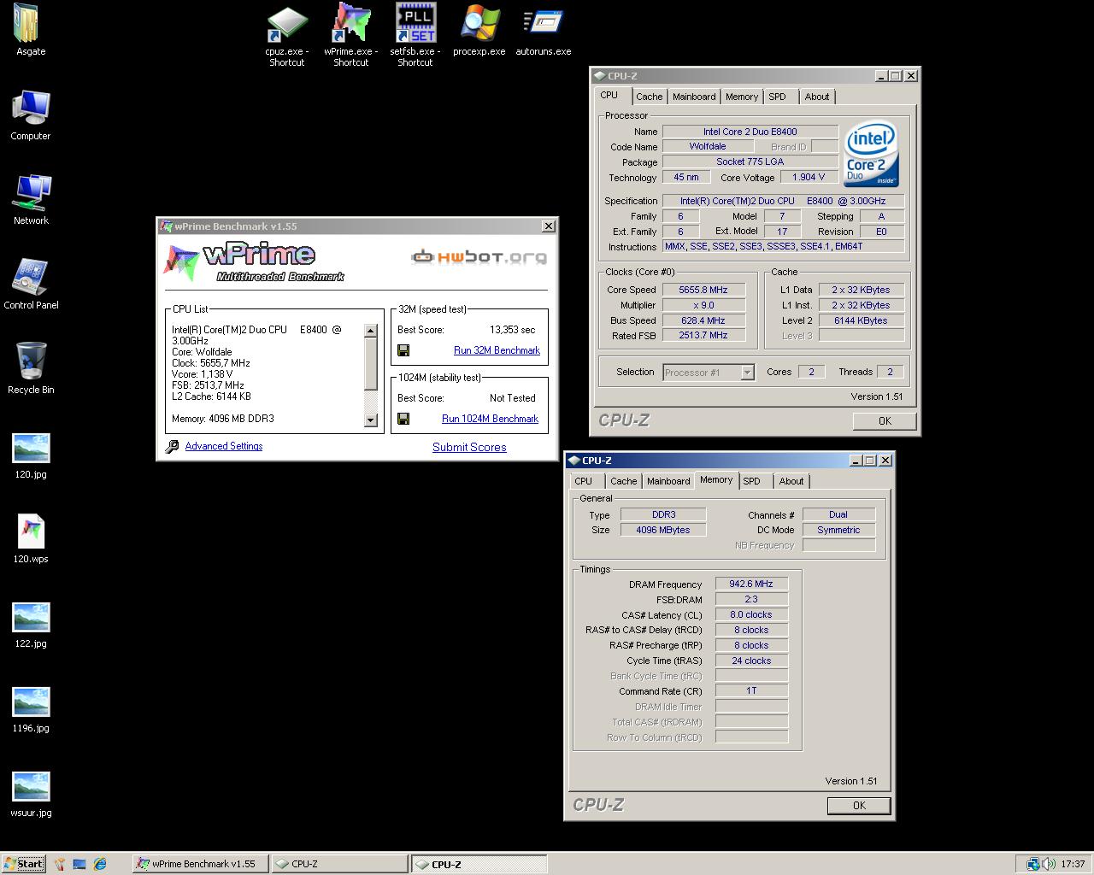Switch to Cache tab in upper CPU-Z

(649, 97)
